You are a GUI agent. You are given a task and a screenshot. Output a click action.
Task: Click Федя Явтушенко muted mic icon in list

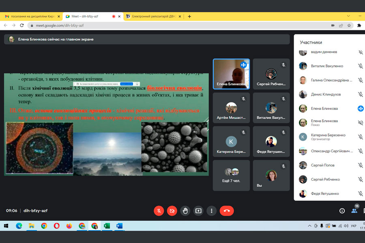tap(361, 194)
